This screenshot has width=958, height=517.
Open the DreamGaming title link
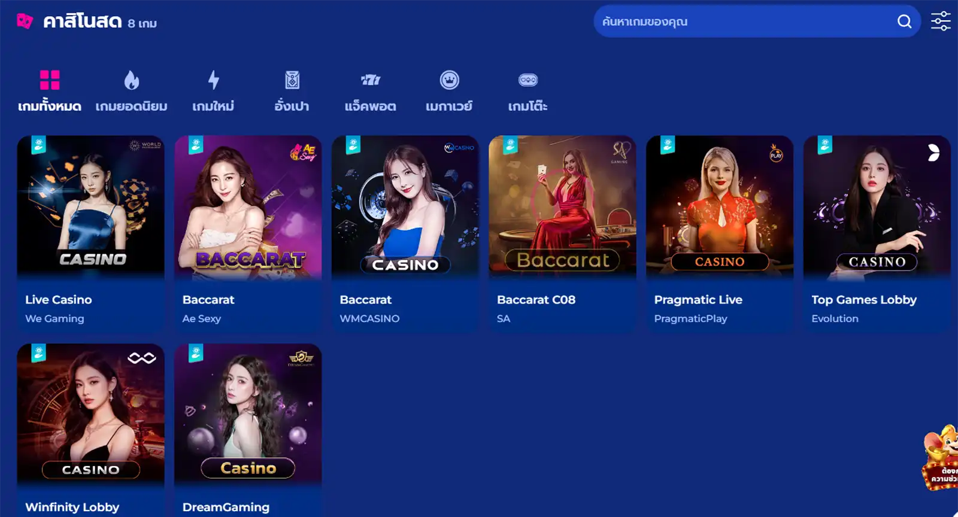coord(226,507)
